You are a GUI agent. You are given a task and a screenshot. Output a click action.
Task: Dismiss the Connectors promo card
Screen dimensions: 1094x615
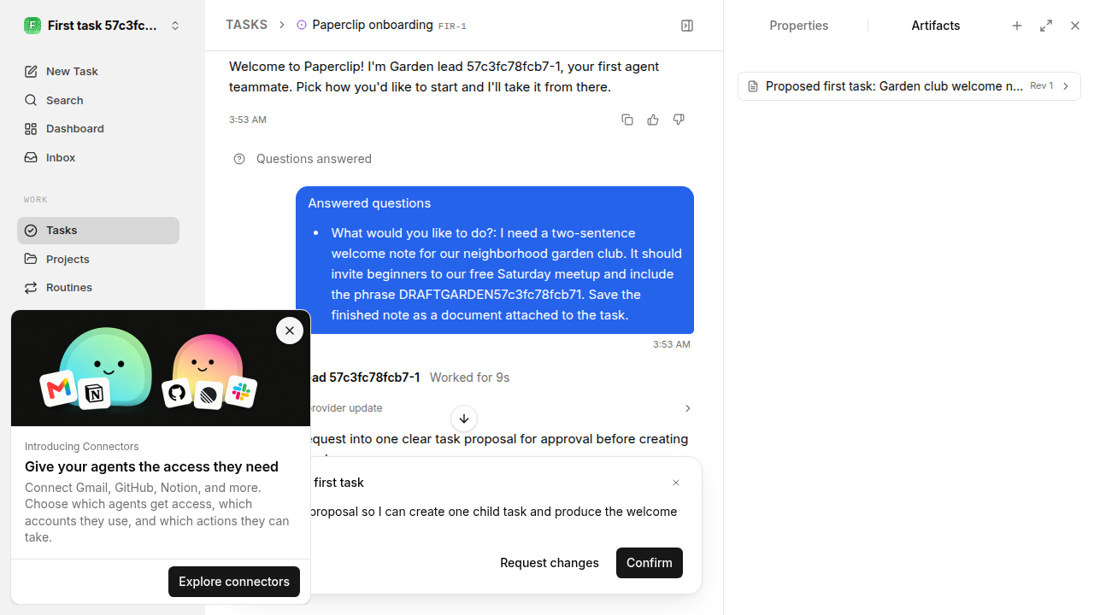point(290,331)
